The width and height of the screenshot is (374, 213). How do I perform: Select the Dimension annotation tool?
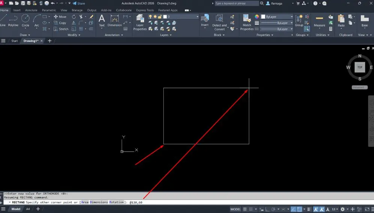pyautogui.click(x=115, y=20)
